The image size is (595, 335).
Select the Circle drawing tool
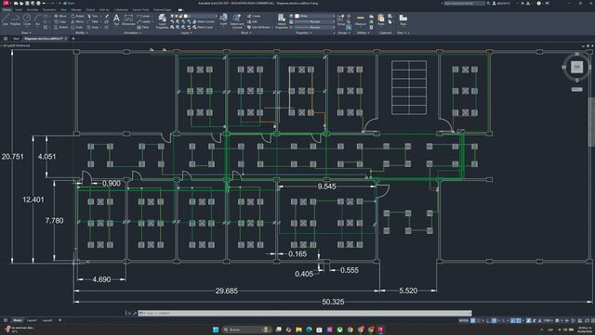27,19
